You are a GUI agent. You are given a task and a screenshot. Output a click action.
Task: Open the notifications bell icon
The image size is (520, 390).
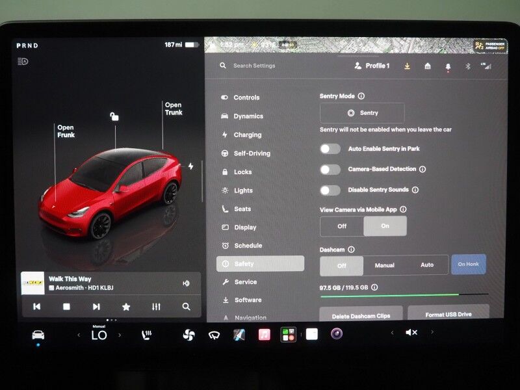(448, 67)
